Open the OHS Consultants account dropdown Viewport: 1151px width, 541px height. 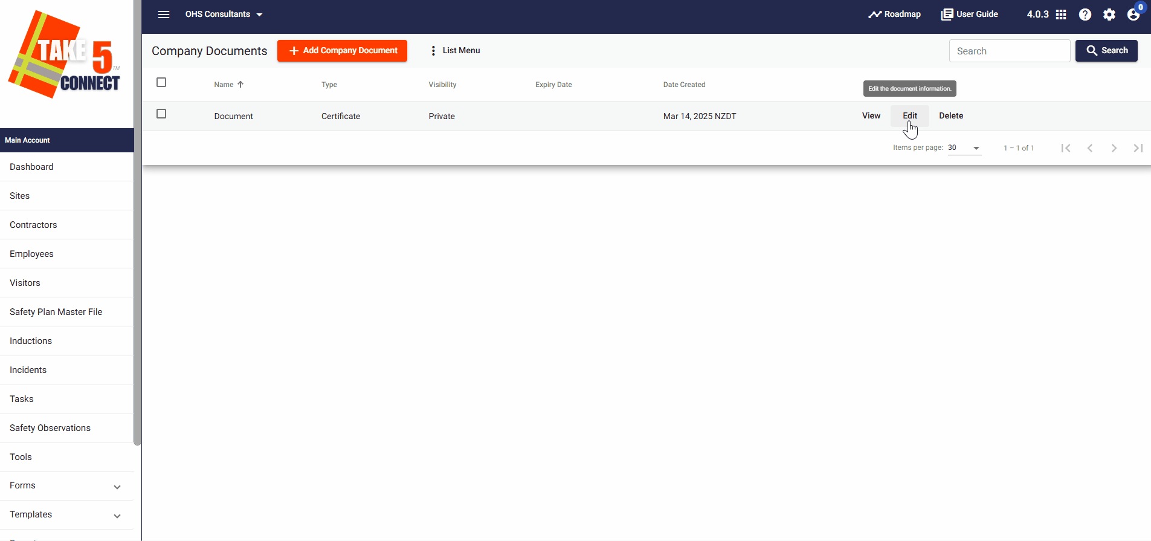click(224, 15)
